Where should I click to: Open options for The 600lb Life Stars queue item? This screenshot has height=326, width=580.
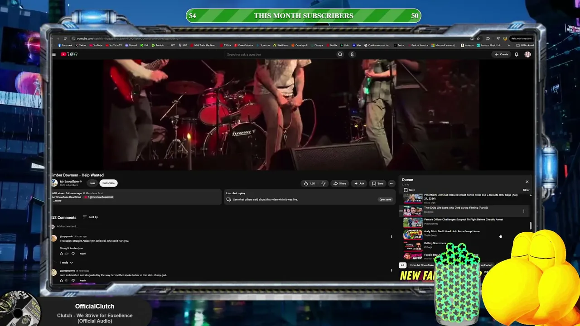(x=524, y=211)
